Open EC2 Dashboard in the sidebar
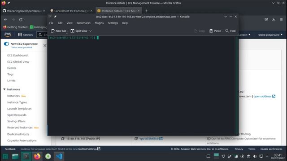The image size is (287, 161). tap(17, 55)
